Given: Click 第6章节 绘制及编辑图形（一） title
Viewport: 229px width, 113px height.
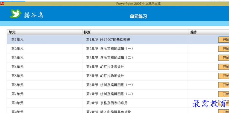Looking at the screenshot, I should pos(109,85).
